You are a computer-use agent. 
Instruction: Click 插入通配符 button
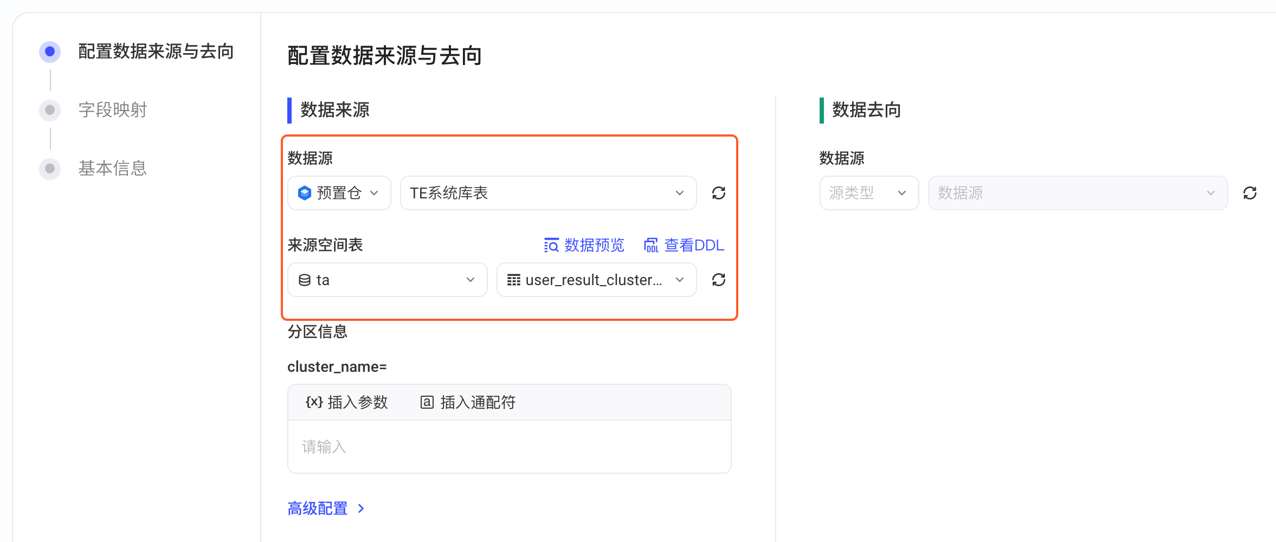tap(468, 402)
